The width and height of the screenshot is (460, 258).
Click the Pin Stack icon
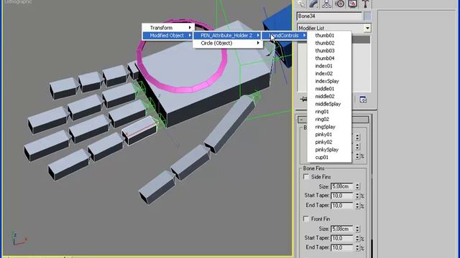coord(303,100)
